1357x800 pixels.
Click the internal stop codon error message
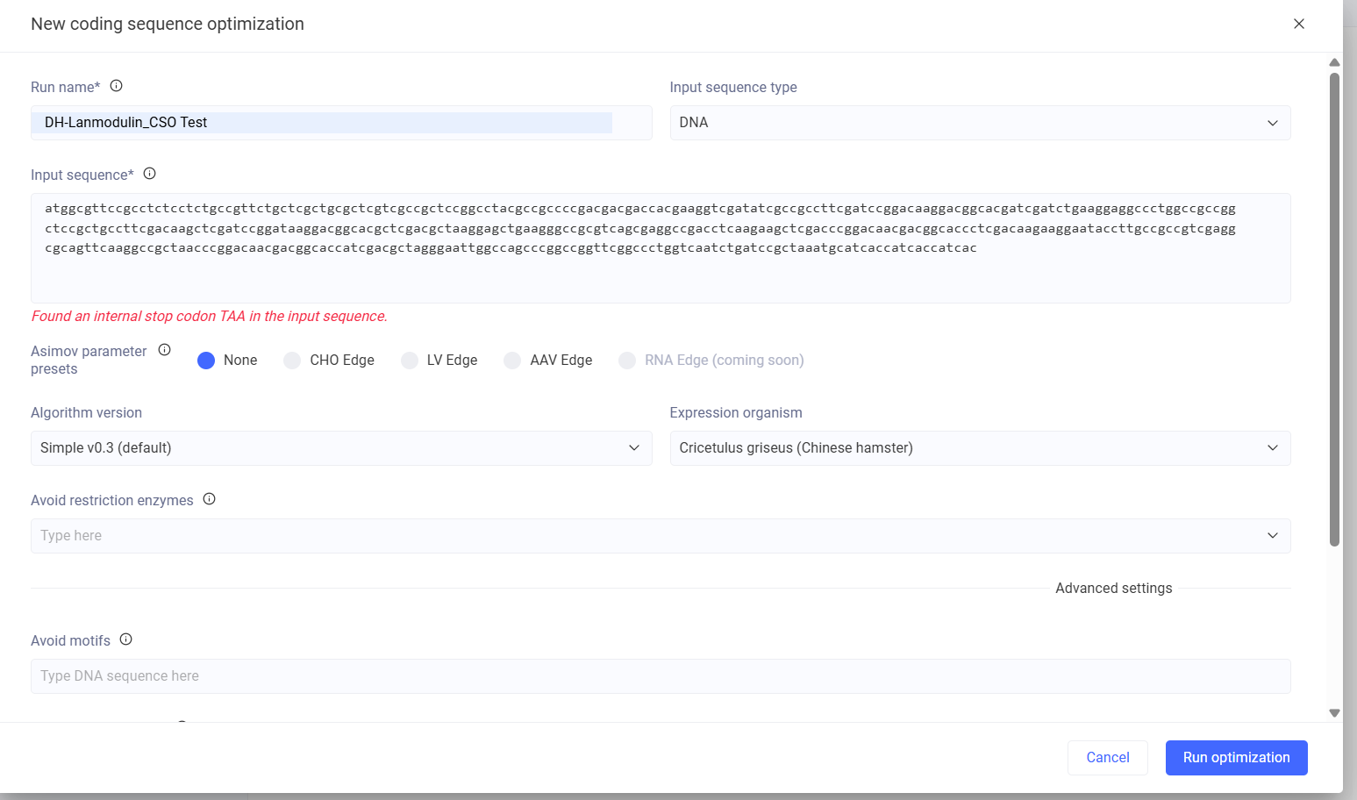(209, 317)
